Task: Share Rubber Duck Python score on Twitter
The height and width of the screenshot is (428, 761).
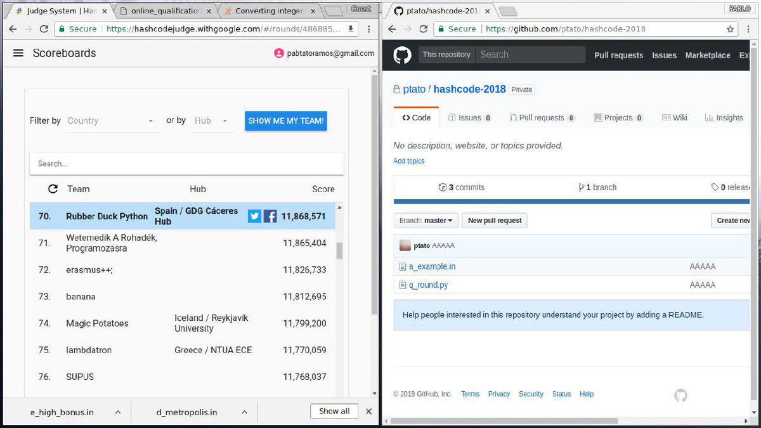Action: 254,216
